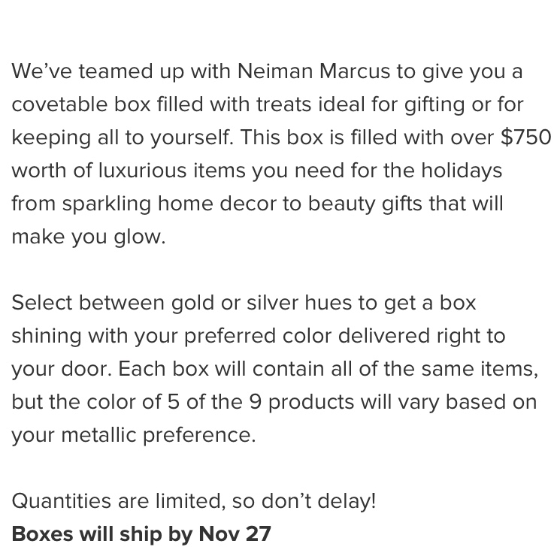Click the phrase "keeping all to yourself."
This screenshot has height=559, width=554.
pos(123,137)
